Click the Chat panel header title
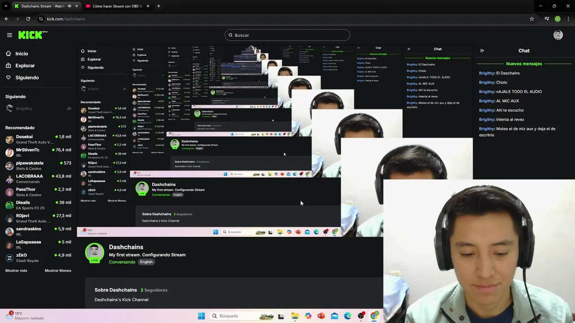Screen dimensions: 575x323 524,51
